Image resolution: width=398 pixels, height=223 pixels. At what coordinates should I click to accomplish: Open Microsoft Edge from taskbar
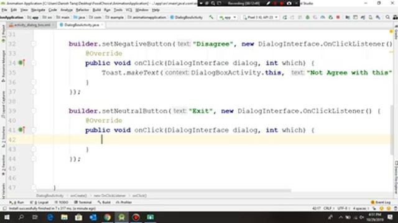(50, 217)
